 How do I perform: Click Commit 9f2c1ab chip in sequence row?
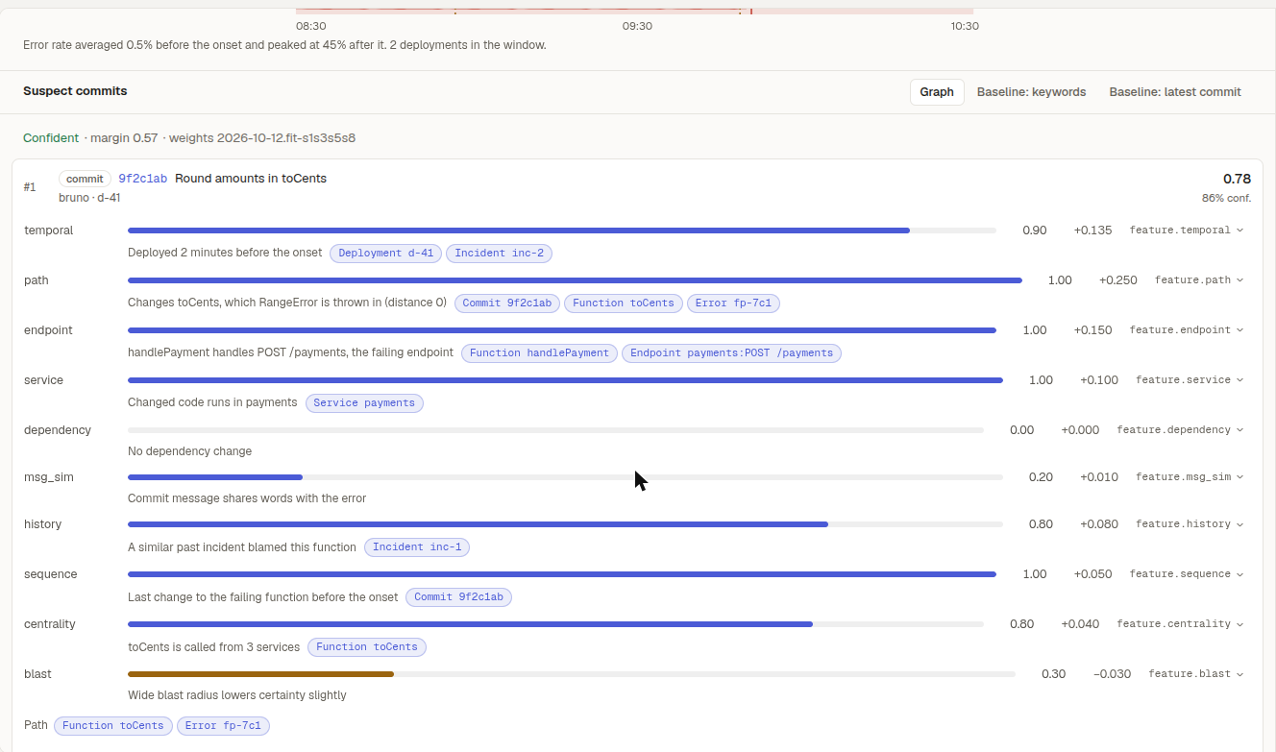coord(459,597)
